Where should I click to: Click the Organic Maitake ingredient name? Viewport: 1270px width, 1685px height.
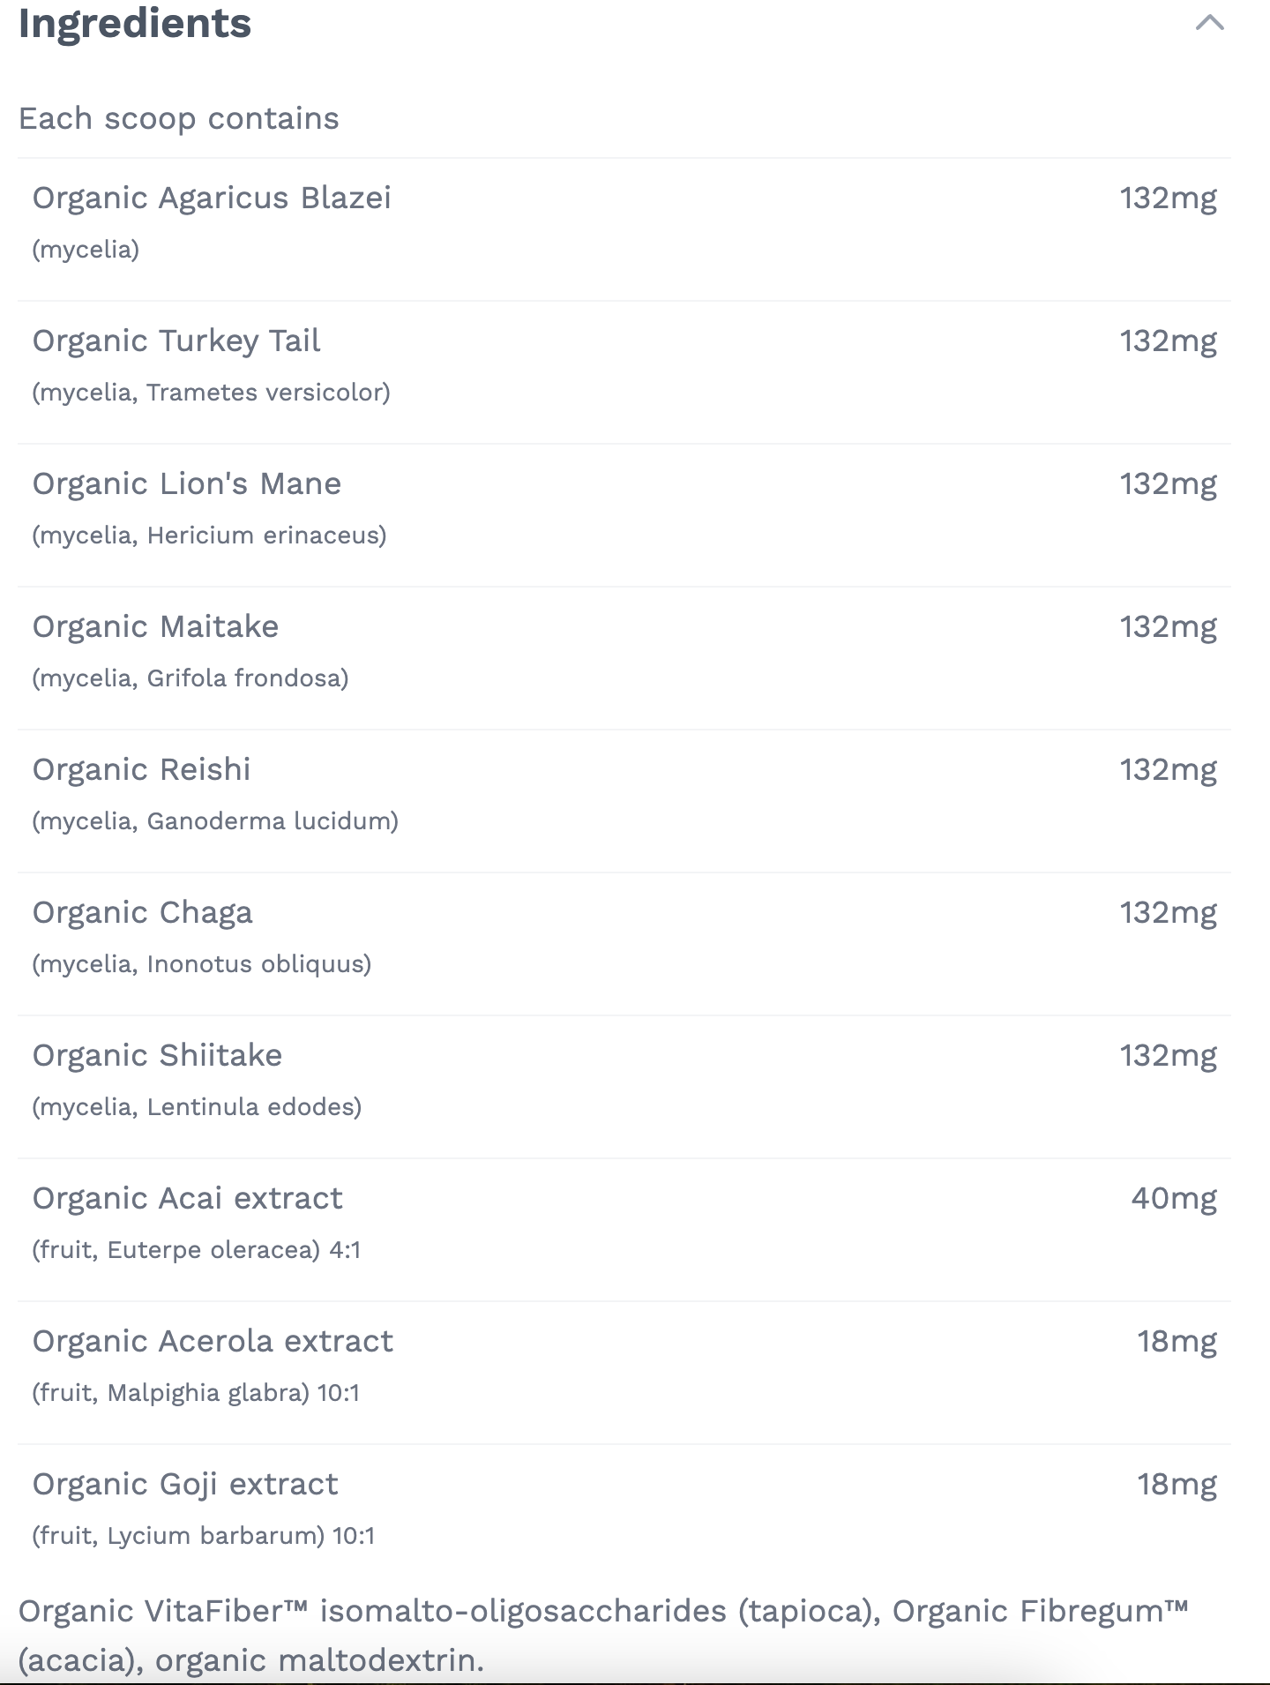pos(155,626)
